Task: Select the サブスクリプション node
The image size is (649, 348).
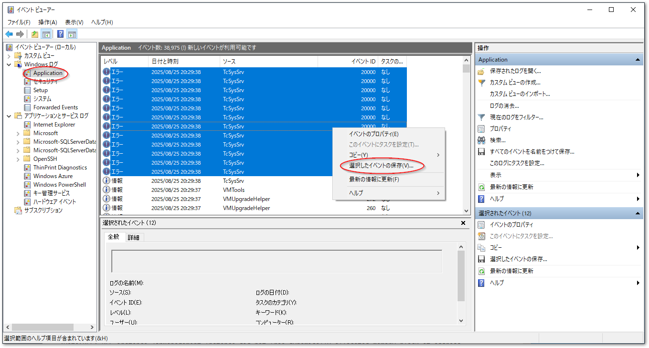Action: pyautogui.click(x=43, y=211)
